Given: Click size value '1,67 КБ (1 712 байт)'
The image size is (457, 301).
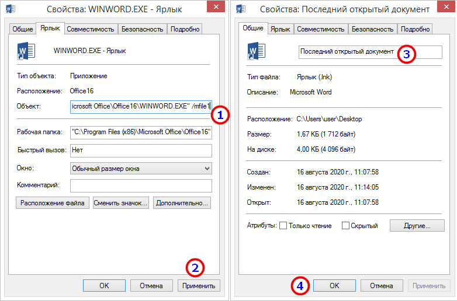Looking at the screenshot, I should tap(326, 134).
